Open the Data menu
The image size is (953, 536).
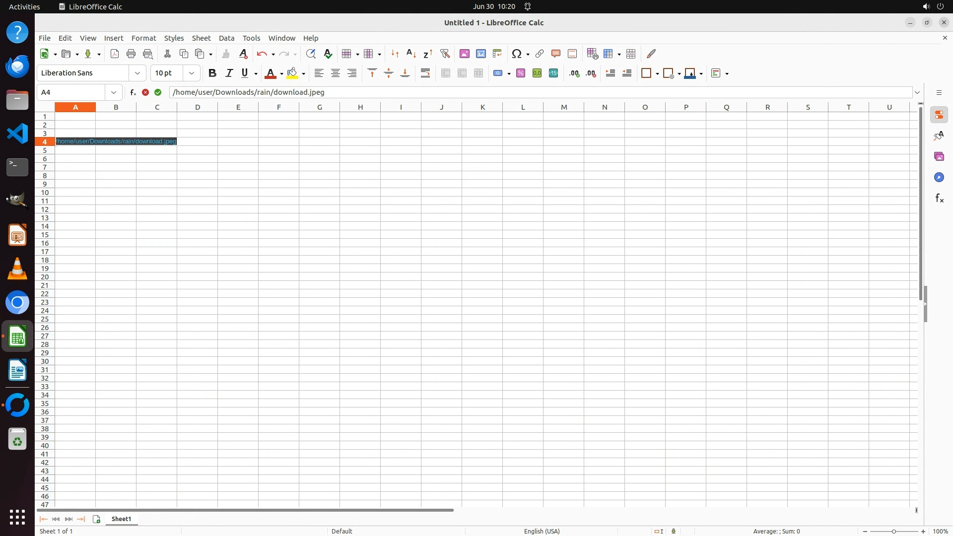click(226, 38)
